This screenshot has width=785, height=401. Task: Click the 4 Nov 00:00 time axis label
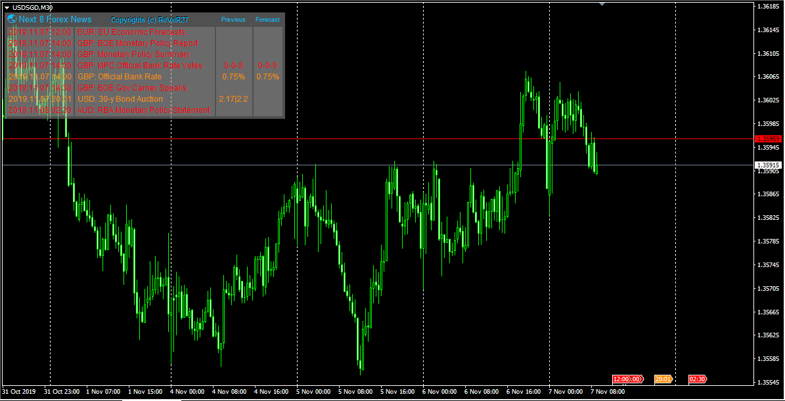tap(187, 392)
